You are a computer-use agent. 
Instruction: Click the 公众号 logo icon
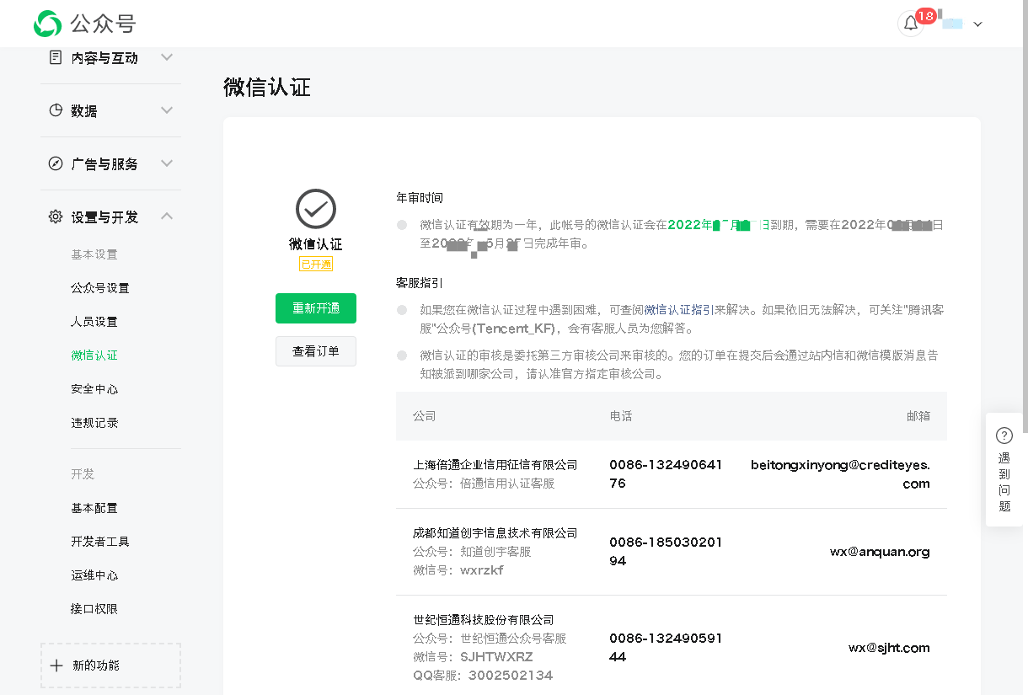(x=47, y=24)
